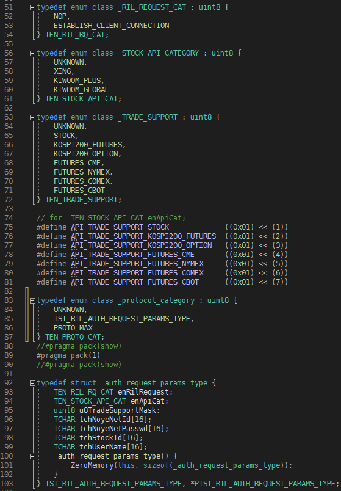
Task: Collapse the _protocol_category enum block
Action: coord(32,301)
